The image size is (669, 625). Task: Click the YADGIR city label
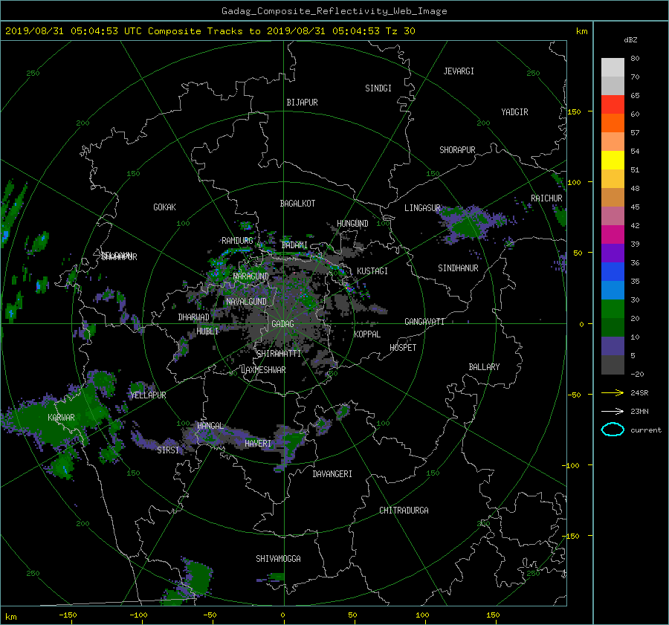[x=514, y=112]
